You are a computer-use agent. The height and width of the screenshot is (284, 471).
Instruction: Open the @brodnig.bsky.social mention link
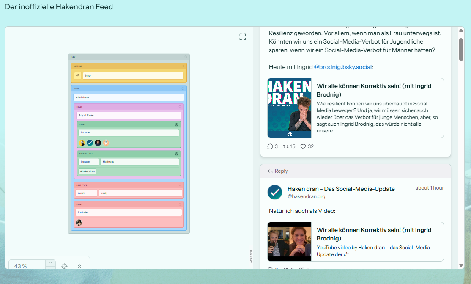pyautogui.click(x=342, y=67)
